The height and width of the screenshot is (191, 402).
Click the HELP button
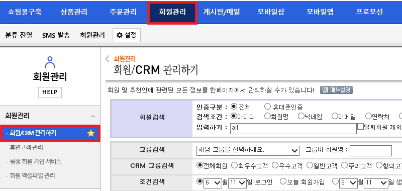coord(50,92)
